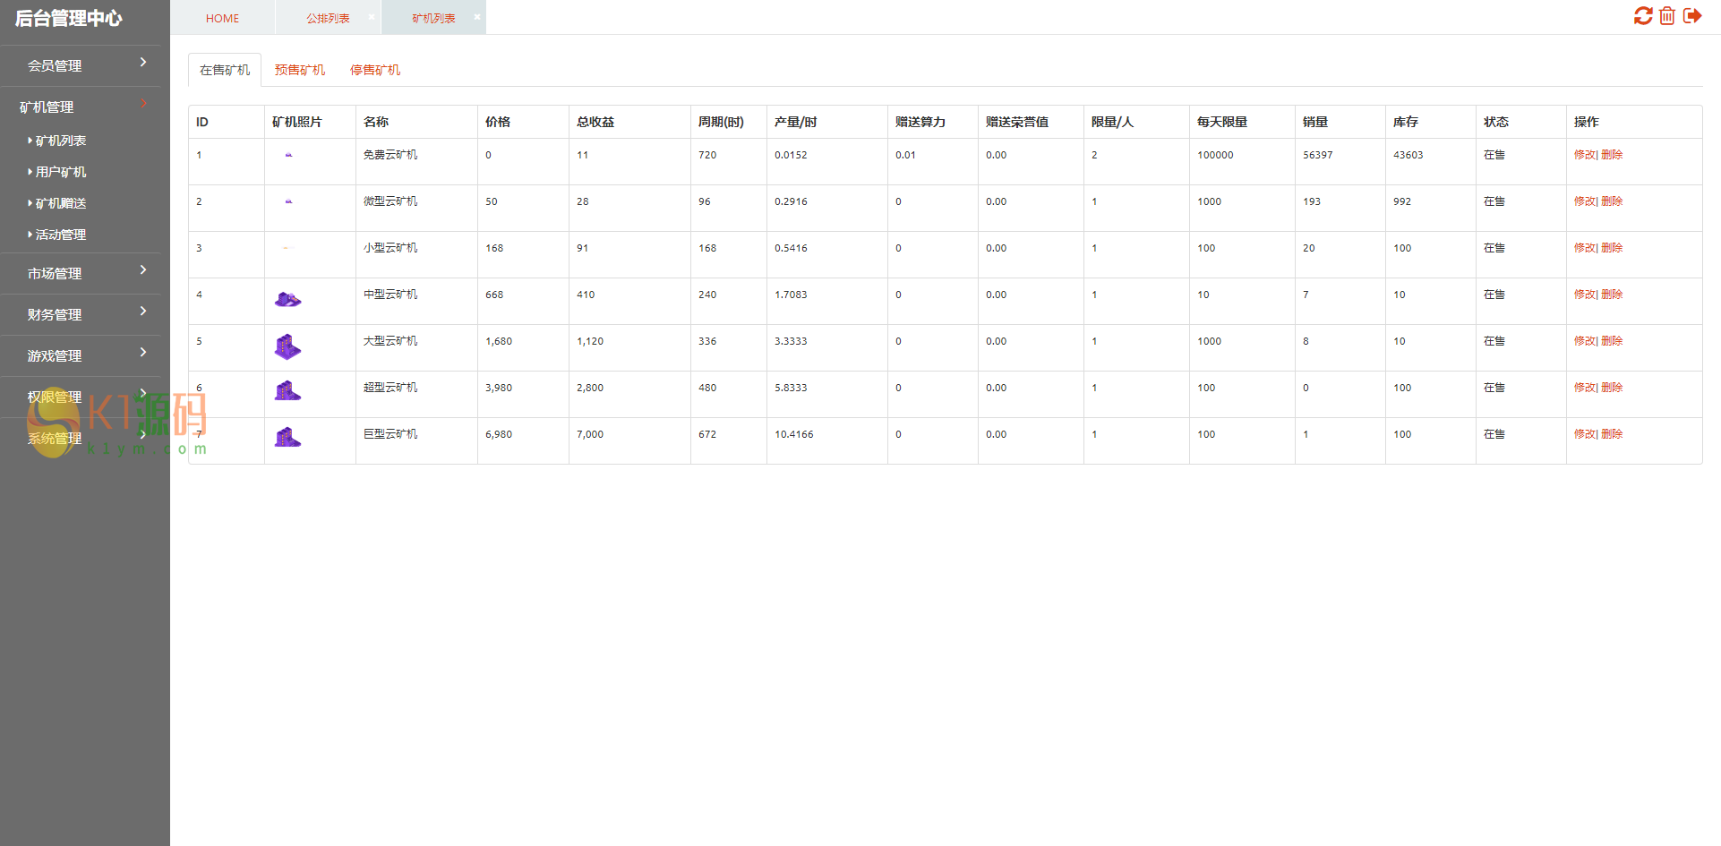This screenshot has height=846, width=1721.
Task: Click the trash can clear-cache icon
Action: (1667, 16)
